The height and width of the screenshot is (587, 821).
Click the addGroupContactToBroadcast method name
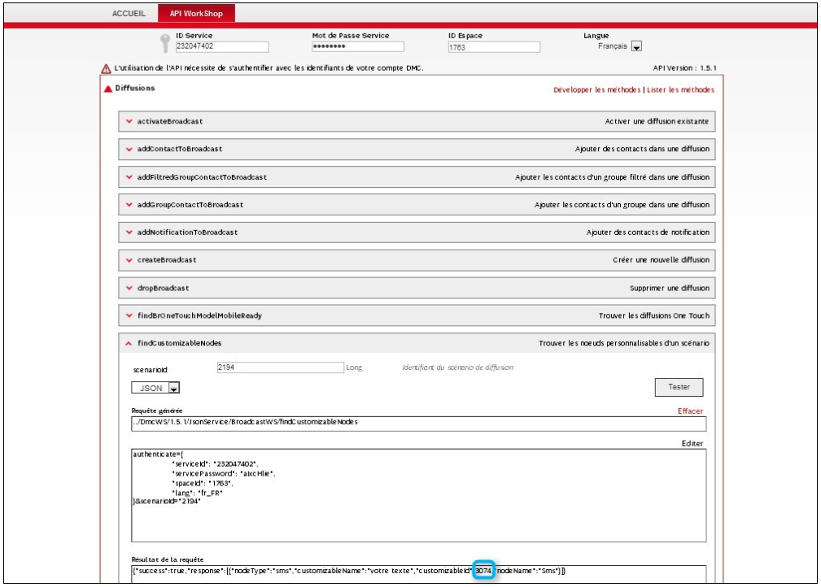[x=190, y=205]
